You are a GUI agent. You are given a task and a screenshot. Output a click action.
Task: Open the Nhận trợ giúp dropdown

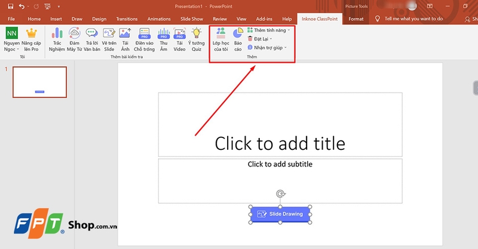click(x=267, y=47)
